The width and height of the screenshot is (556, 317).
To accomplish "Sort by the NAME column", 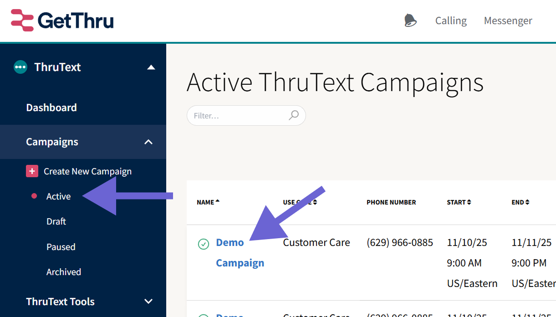I will coord(208,202).
